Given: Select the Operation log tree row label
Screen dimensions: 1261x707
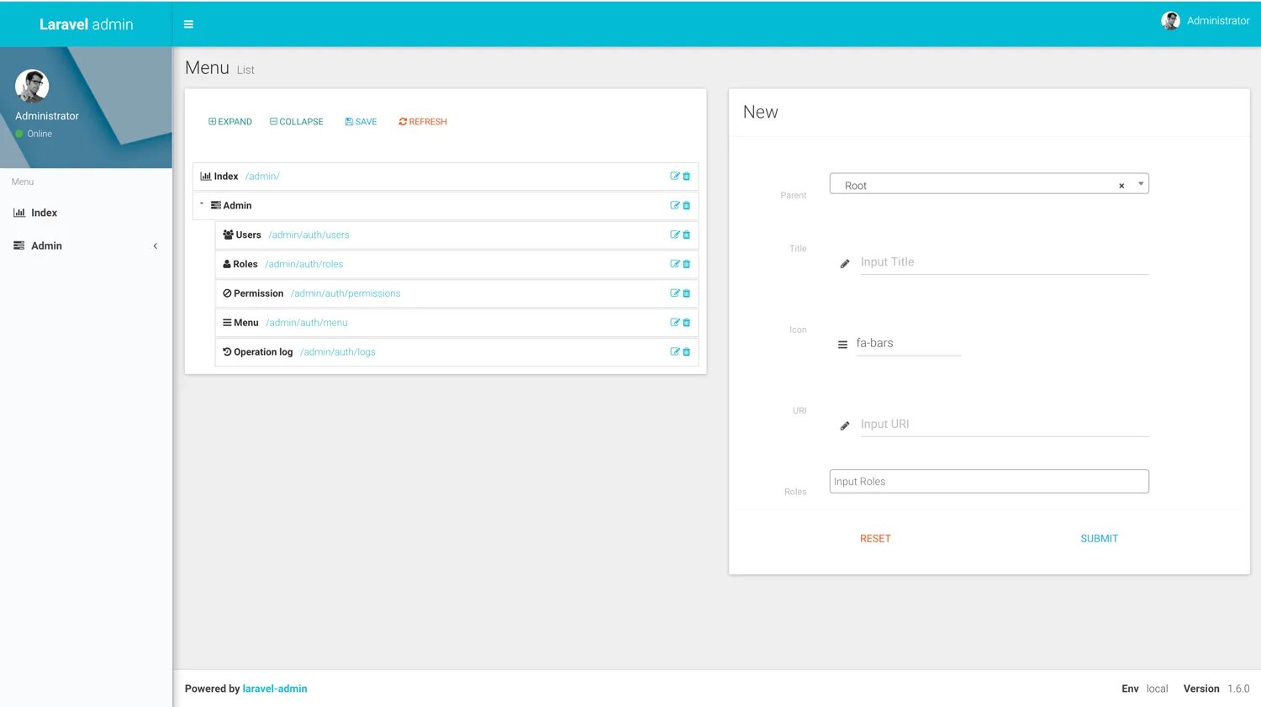Looking at the screenshot, I should coord(263,352).
